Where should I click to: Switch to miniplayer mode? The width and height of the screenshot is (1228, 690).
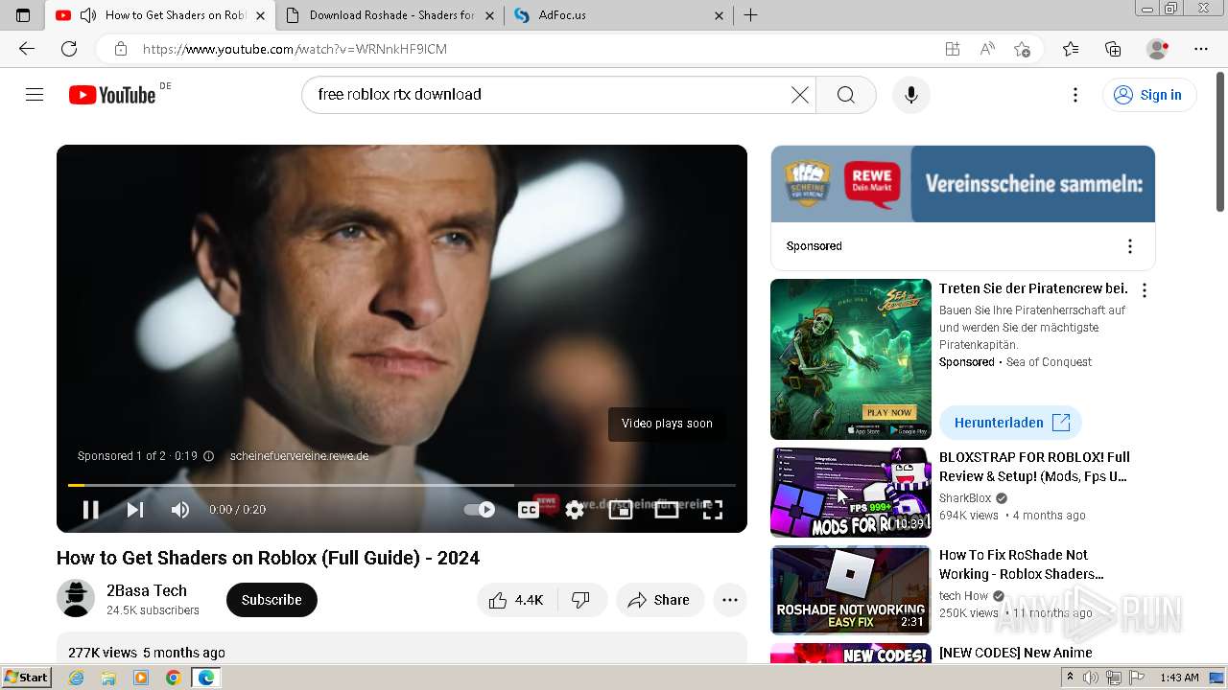(620, 510)
